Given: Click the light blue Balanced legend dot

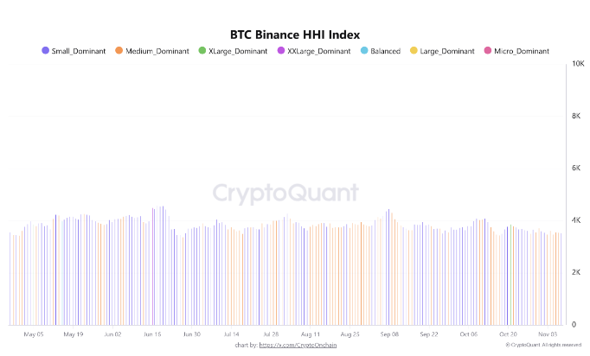Looking at the screenshot, I should click(363, 51).
